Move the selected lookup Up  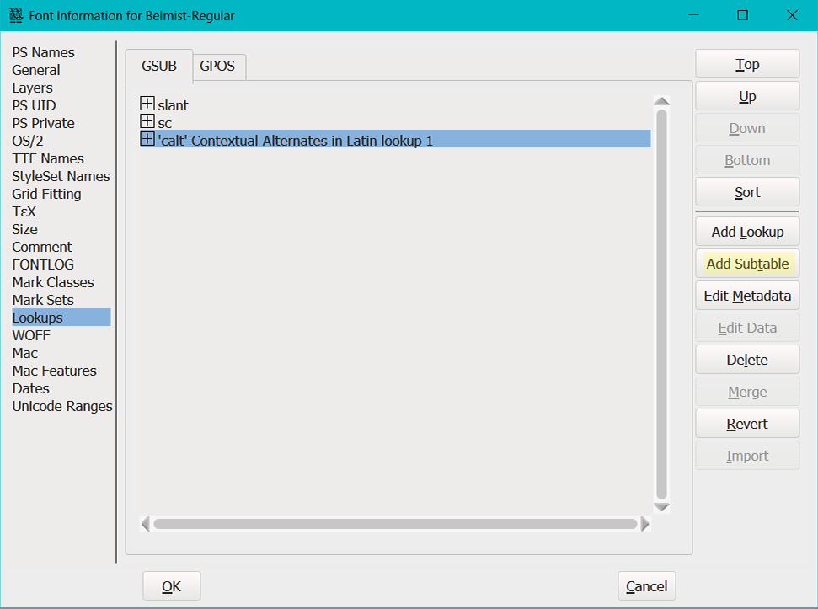point(747,96)
